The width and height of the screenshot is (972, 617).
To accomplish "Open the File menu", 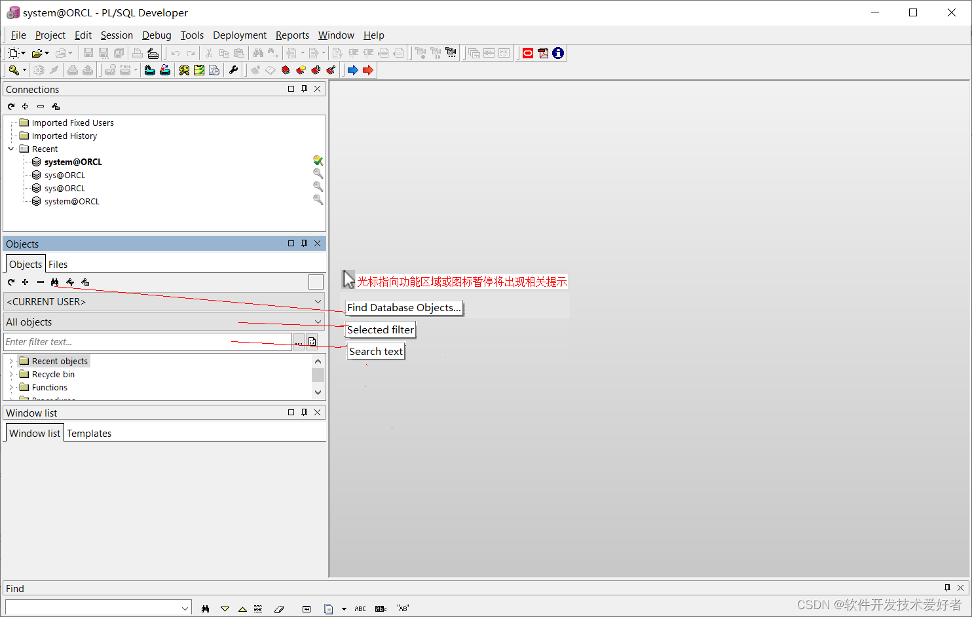I will pyautogui.click(x=18, y=35).
